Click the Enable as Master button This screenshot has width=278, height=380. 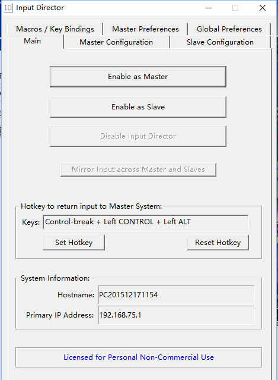pos(138,77)
